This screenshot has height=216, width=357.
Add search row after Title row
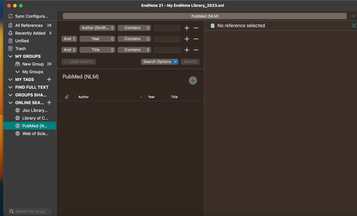(187, 50)
